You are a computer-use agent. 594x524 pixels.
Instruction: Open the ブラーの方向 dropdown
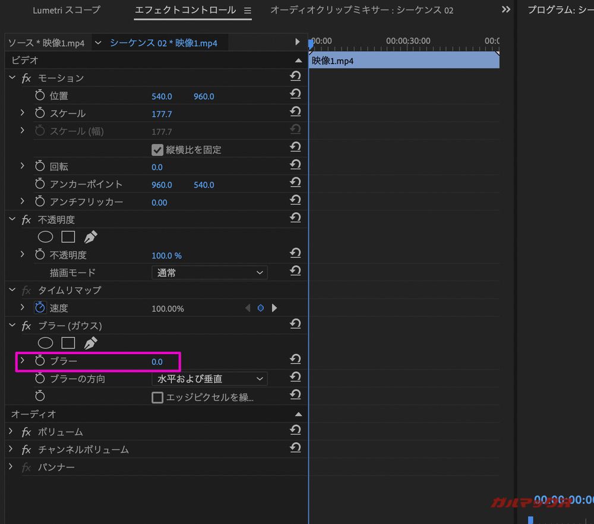pyautogui.click(x=209, y=378)
